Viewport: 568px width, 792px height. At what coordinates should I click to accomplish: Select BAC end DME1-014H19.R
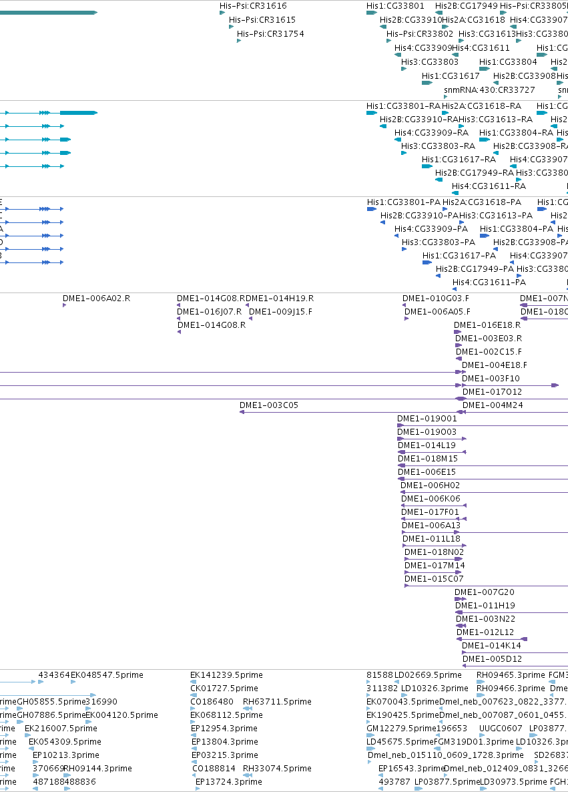[x=280, y=299]
